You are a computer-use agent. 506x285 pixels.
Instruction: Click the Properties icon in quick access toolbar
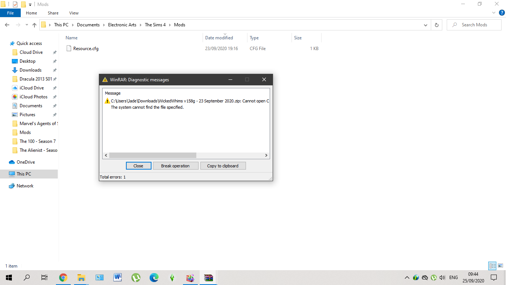coord(15,4)
